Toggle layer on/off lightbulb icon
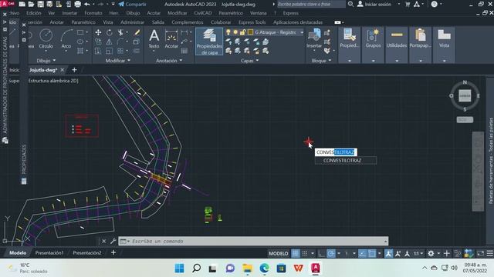 pos(228,32)
